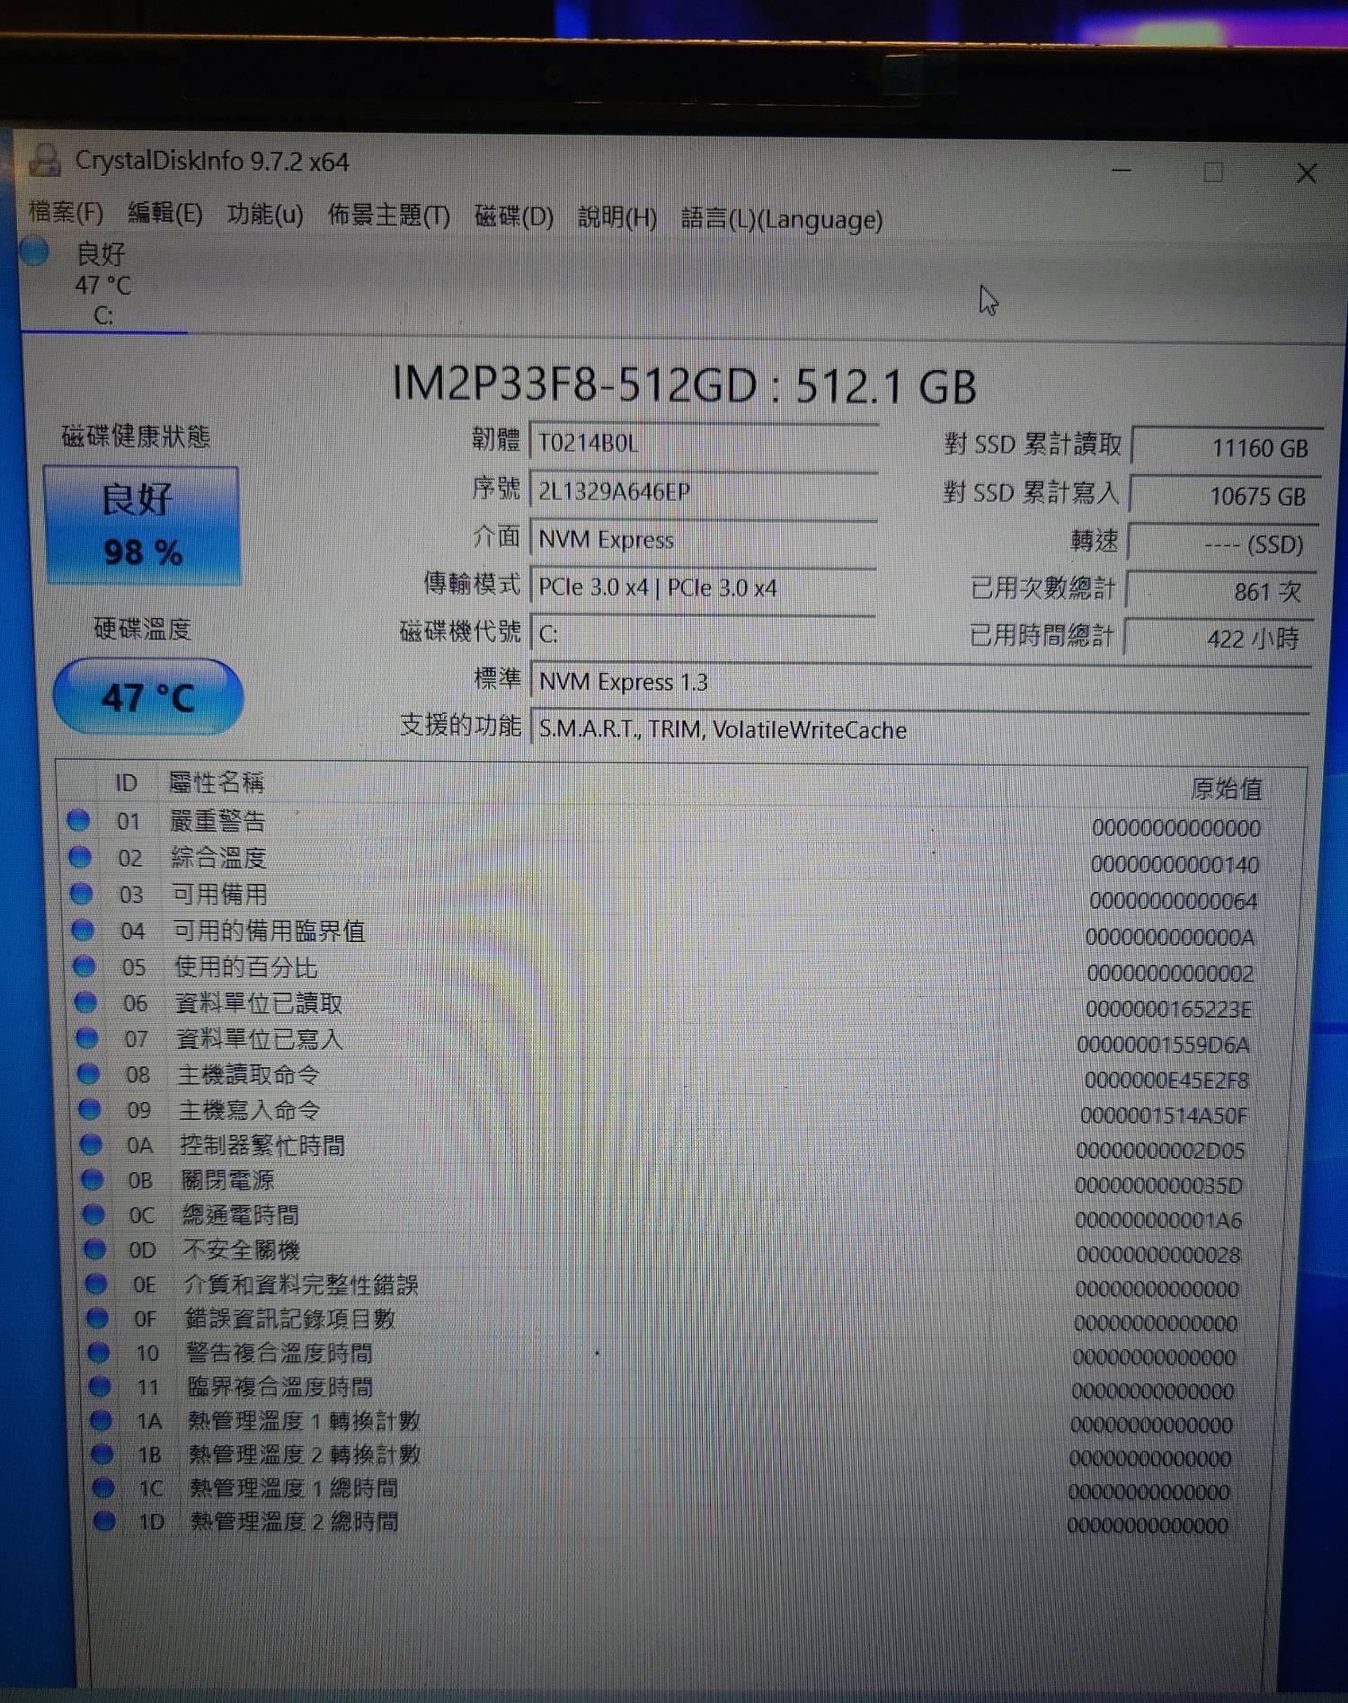Open the 功能(u) menu
1348x1703 pixels.
(264, 214)
